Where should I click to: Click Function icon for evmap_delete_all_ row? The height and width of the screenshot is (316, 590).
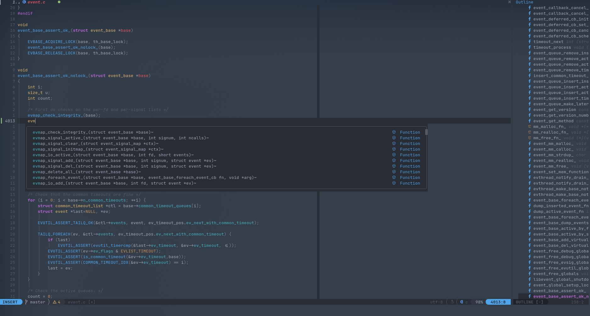coord(394,172)
